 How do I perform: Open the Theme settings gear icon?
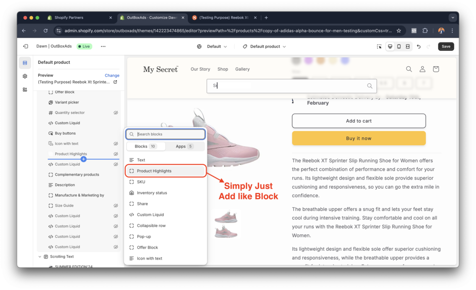tap(25, 76)
